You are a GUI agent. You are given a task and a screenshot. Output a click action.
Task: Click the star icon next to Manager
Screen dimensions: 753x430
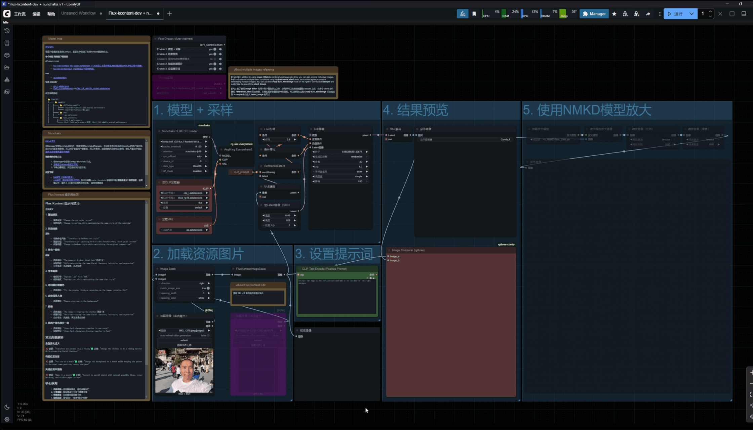pos(614,14)
